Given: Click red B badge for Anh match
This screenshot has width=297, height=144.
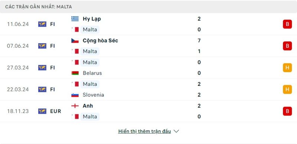Looking at the screenshot, I should [x=287, y=111].
